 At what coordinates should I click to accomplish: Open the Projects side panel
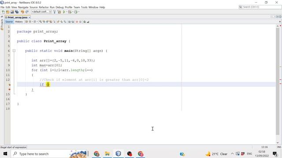tap(2, 25)
